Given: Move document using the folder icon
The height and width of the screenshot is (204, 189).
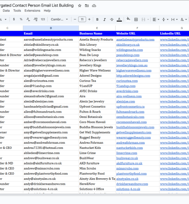Looking at the screenshot, I should (87, 5).
